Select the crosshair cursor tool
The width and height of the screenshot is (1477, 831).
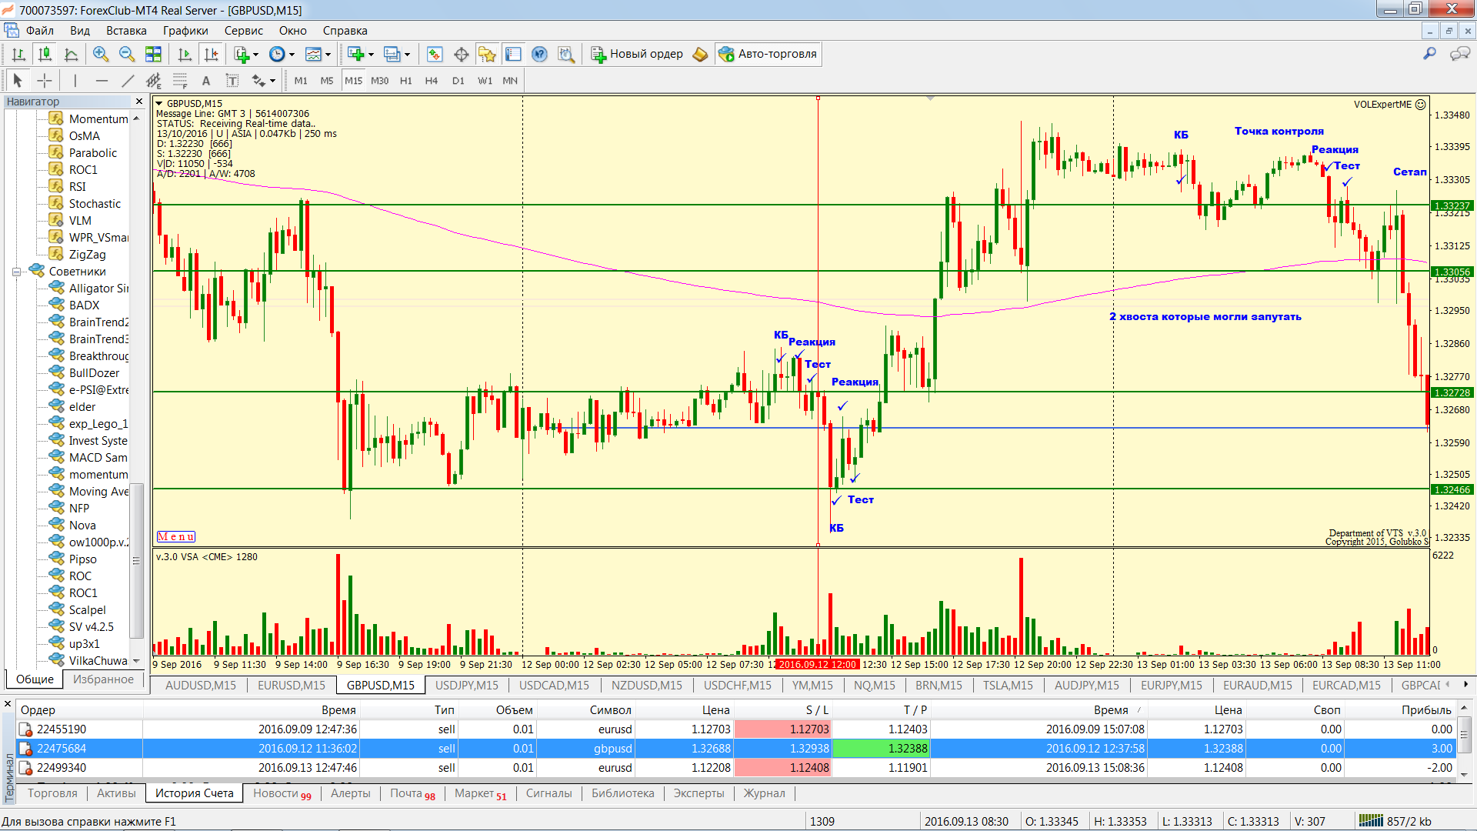click(45, 81)
